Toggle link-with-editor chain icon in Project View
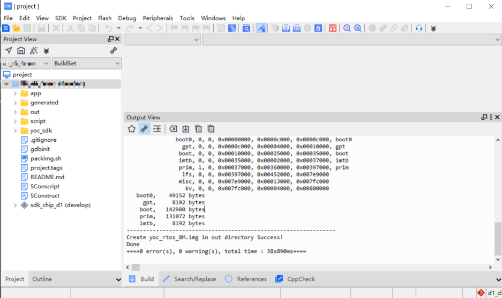Viewport: 502px width, 298px height. (114, 50)
